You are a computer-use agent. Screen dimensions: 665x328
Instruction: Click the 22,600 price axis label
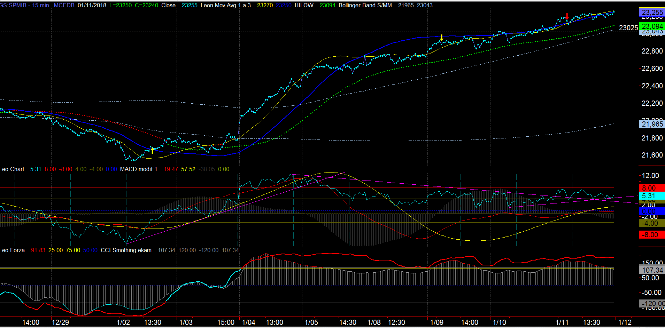tap(652, 69)
